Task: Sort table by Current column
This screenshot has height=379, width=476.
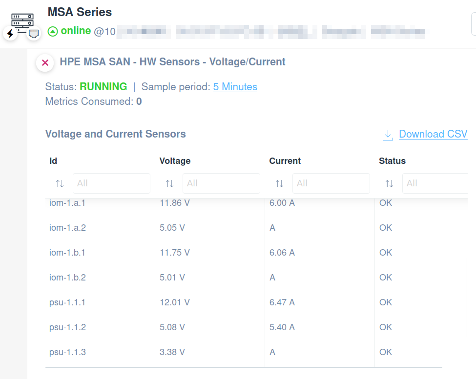Action: click(x=280, y=183)
